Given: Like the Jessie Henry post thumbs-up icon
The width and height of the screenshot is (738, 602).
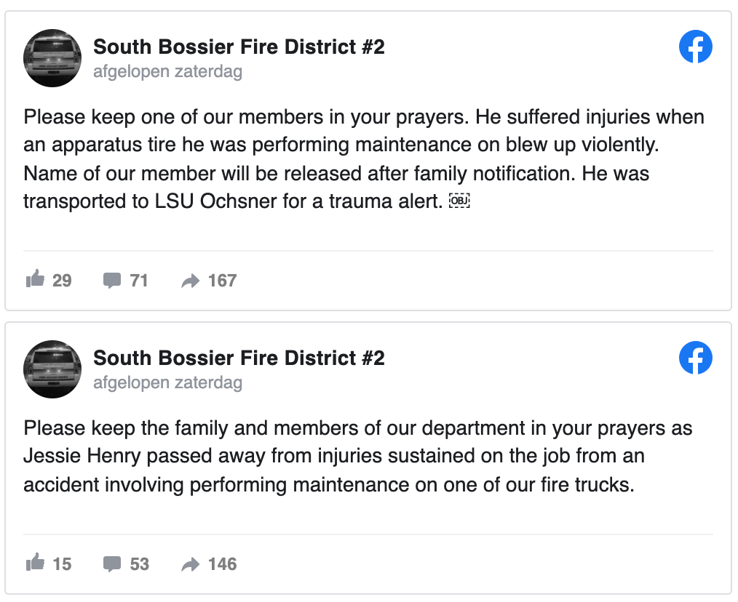Looking at the screenshot, I should click(35, 563).
